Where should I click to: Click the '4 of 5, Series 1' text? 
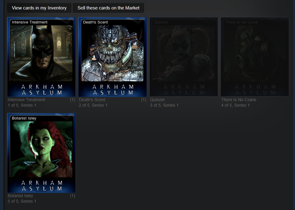point(235,105)
